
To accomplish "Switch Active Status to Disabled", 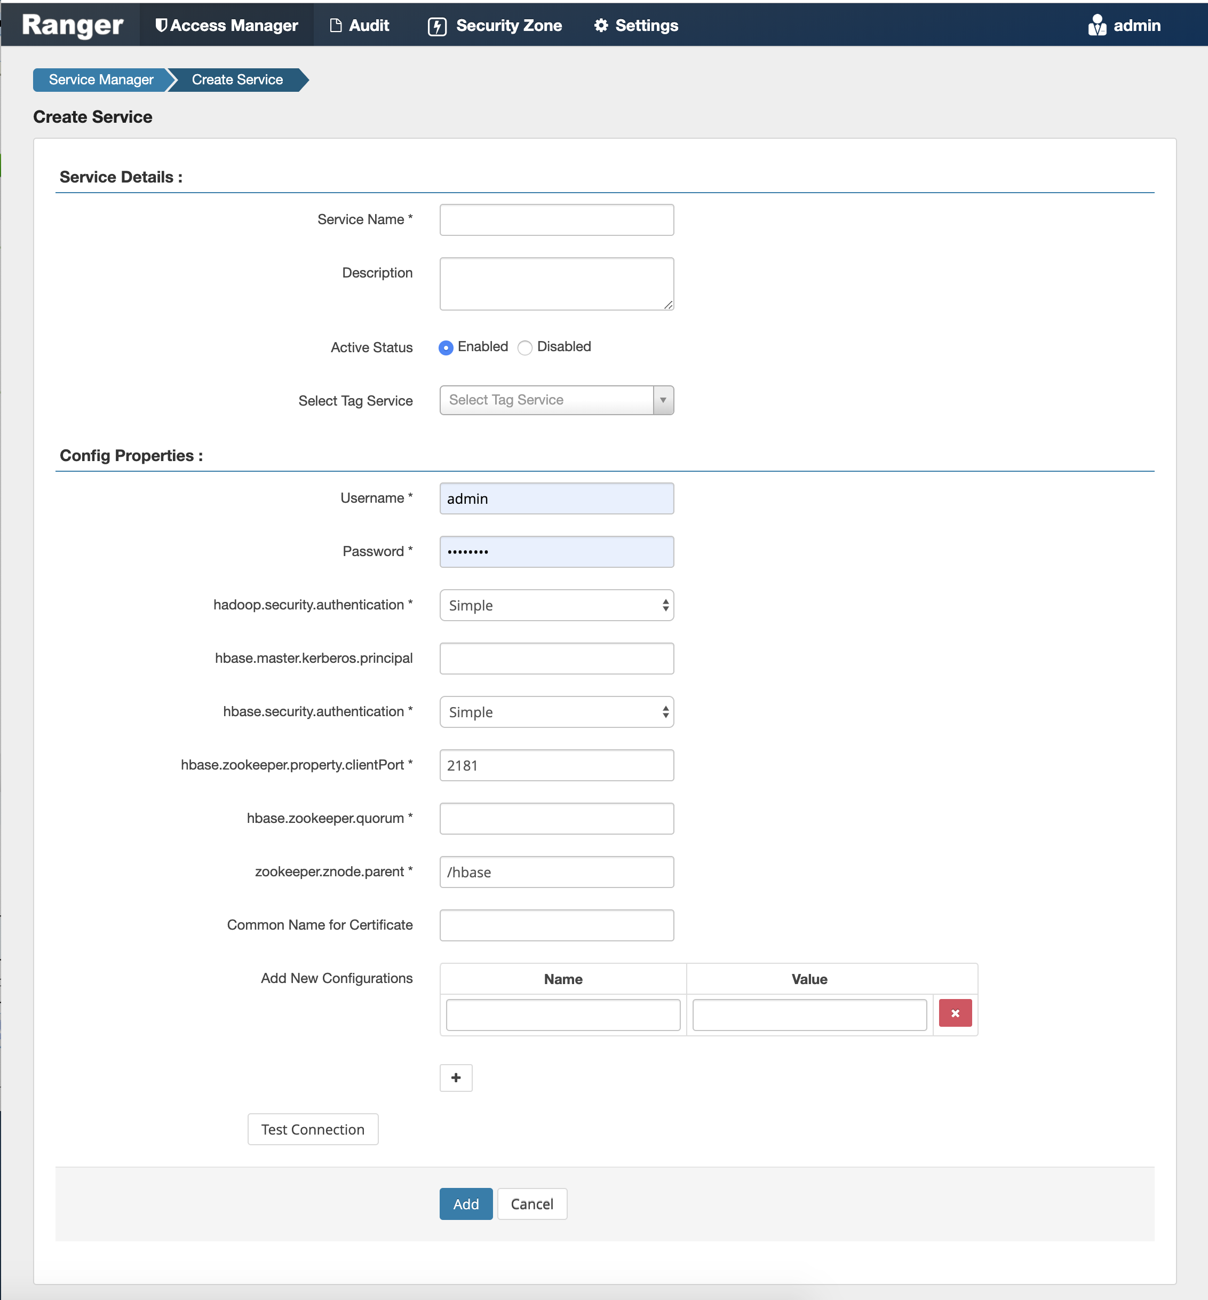I will pos(525,348).
